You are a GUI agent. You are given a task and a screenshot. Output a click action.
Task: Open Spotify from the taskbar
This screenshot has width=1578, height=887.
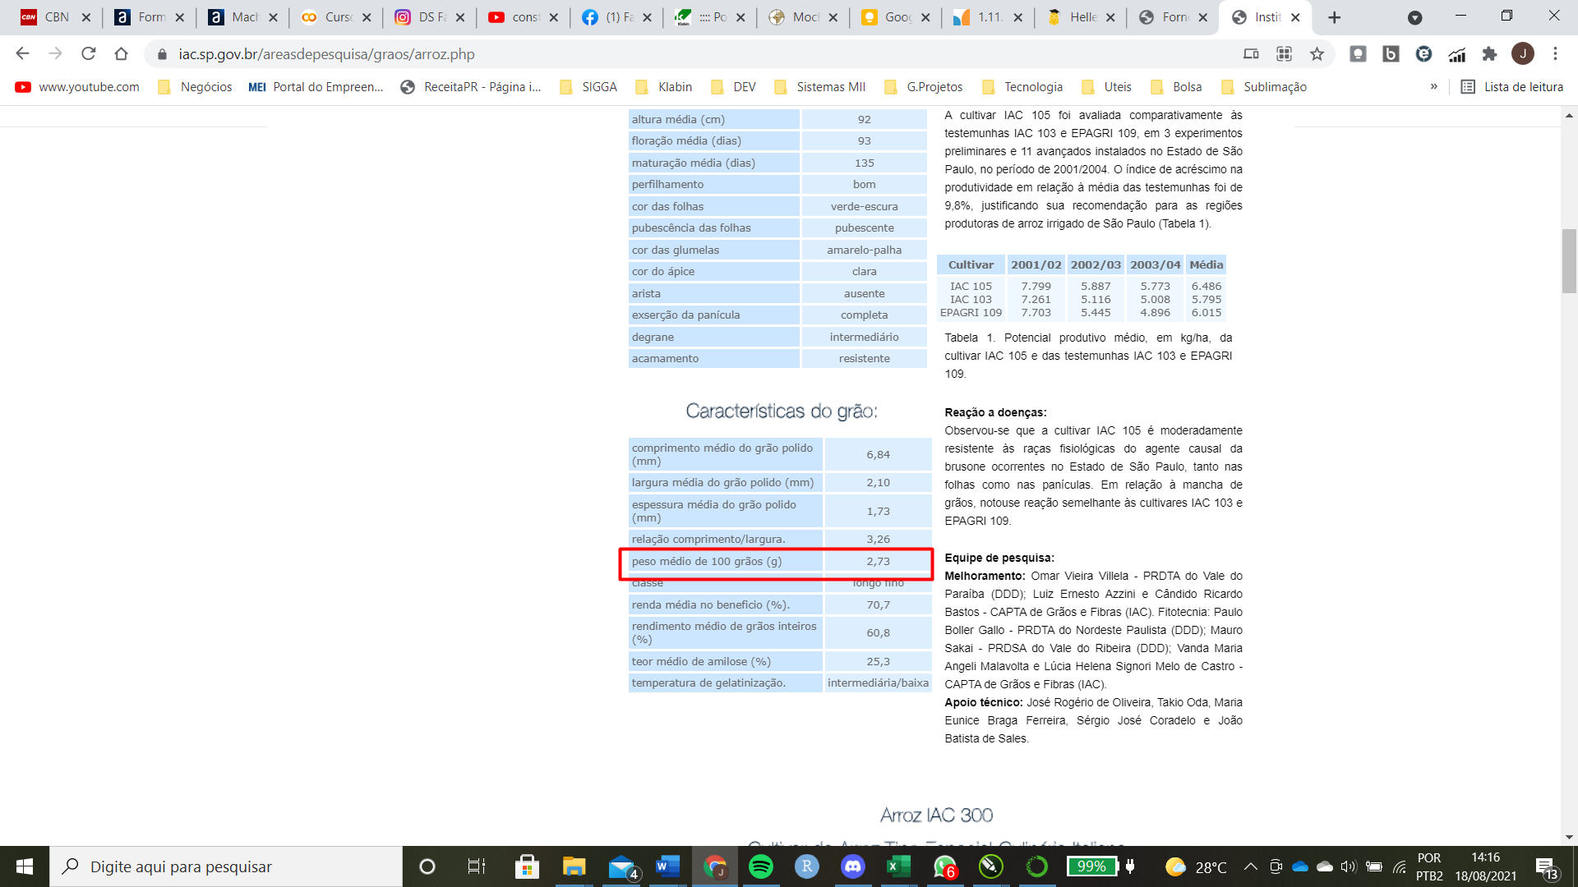point(760,866)
